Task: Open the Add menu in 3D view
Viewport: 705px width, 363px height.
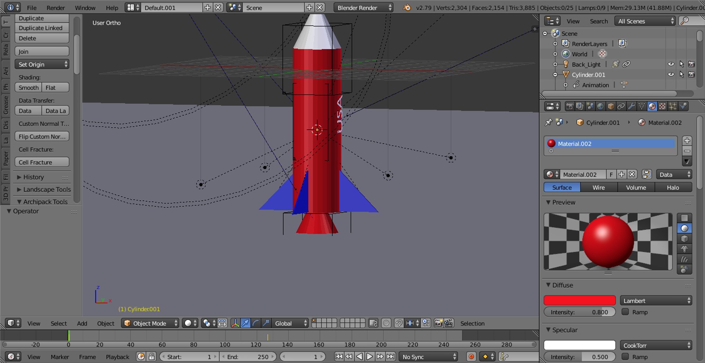Action: (x=82, y=323)
